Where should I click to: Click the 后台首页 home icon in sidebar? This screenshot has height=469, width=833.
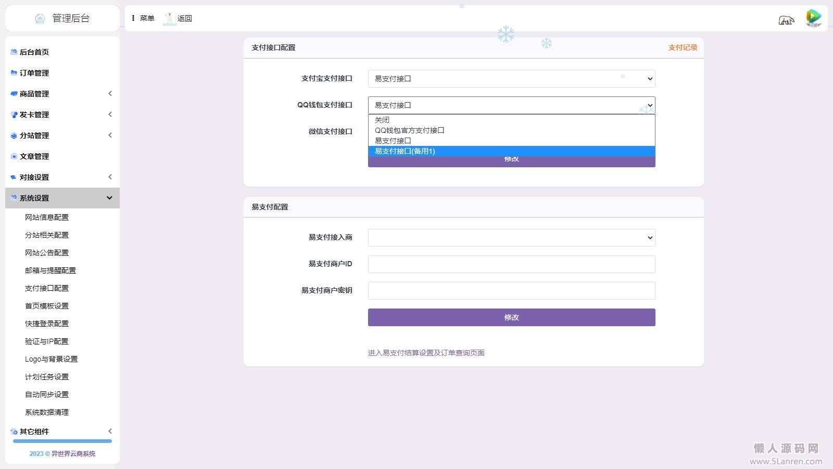click(14, 52)
